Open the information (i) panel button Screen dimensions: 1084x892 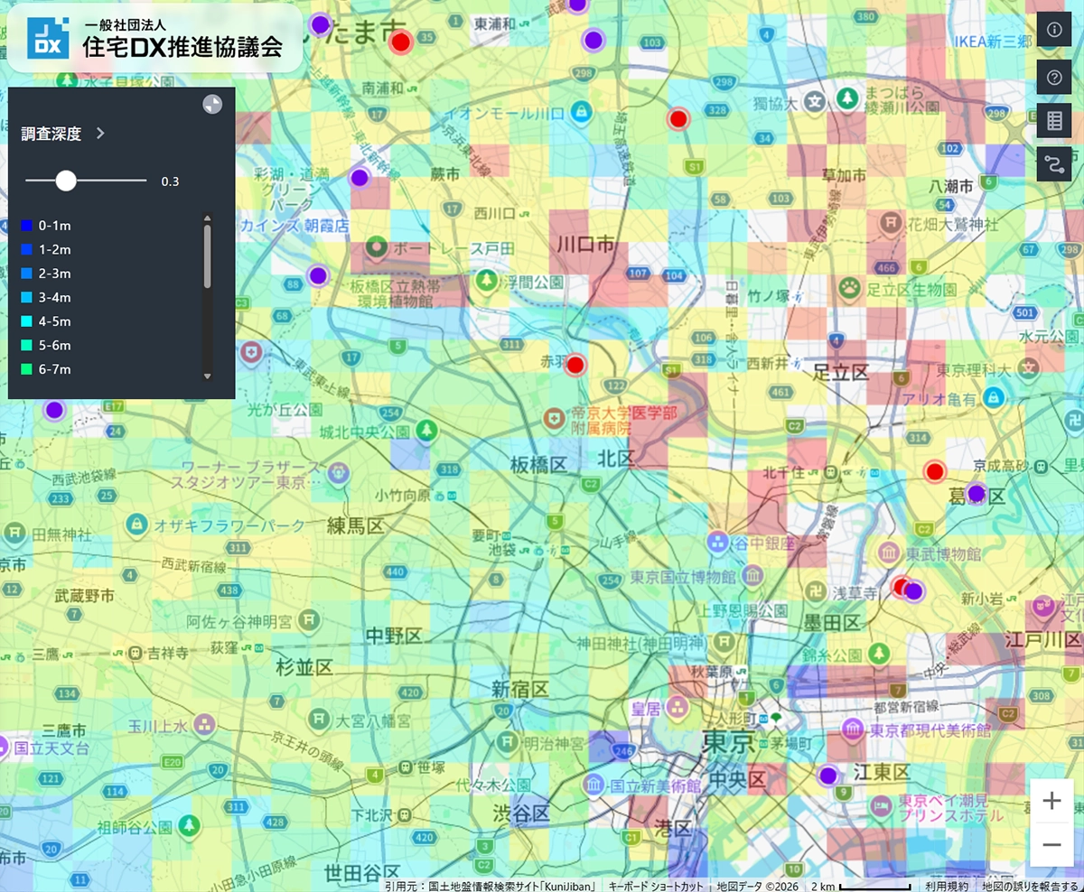1054,30
